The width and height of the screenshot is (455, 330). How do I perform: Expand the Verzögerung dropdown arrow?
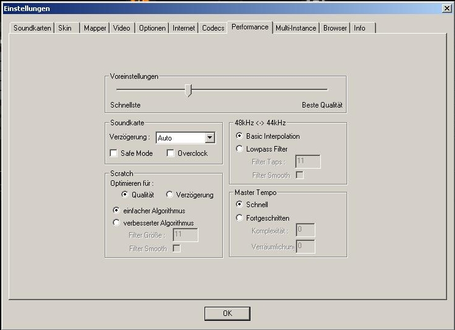(x=209, y=138)
